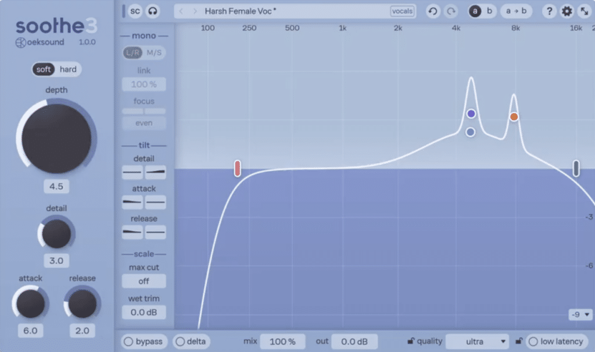The height and width of the screenshot is (352, 595).
Task: Click the mix 100 % field
Action: click(x=282, y=342)
